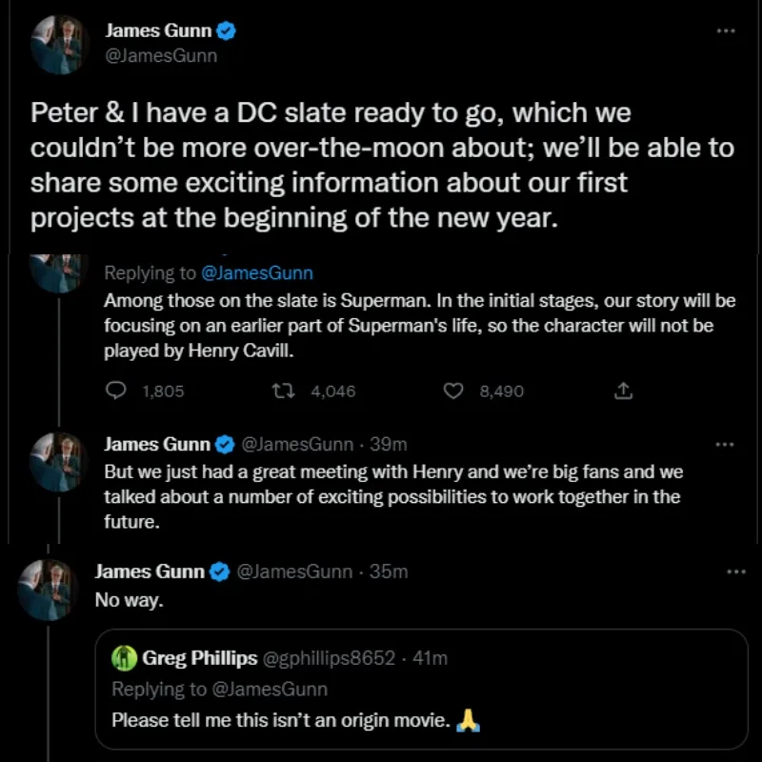
Task: Open more options on the 35m tweet
Action: tap(735, 571)
